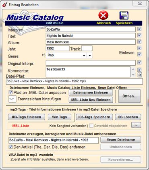Viewport: 149px width, 170px height.
Task: Enable 'Coverbild mitspeichern' checkbox
Action: click(91, 126)
